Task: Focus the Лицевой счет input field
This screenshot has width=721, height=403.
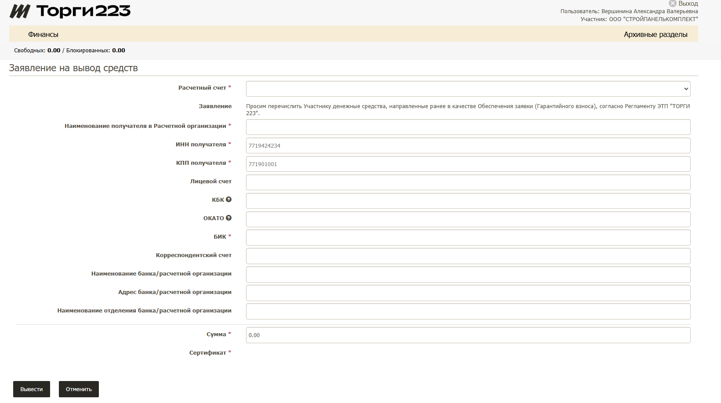Action: coord(468,182)
